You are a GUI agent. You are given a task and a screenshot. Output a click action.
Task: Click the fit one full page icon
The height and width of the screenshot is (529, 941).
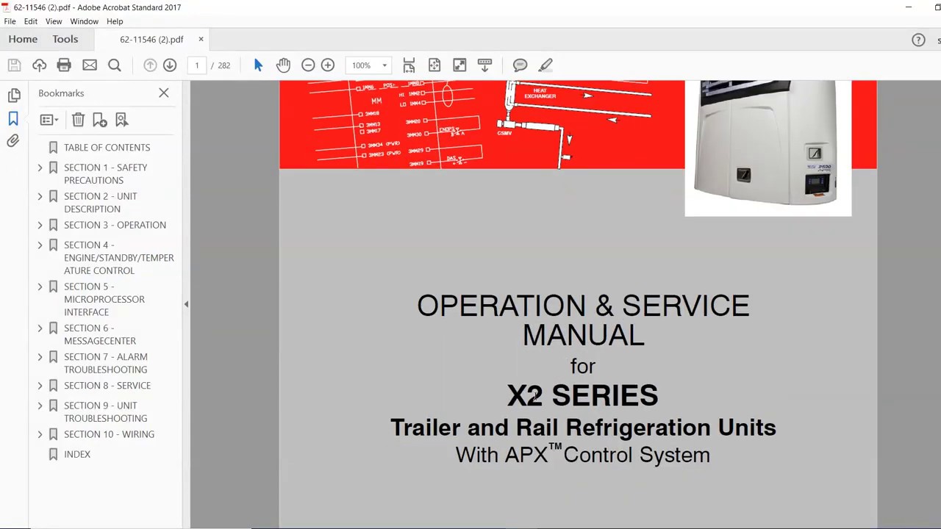[x=434, y=65]
